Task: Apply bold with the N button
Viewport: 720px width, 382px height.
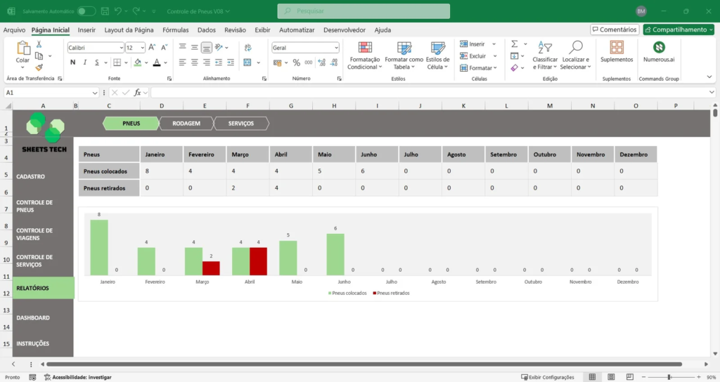Action: coord(73,62)
